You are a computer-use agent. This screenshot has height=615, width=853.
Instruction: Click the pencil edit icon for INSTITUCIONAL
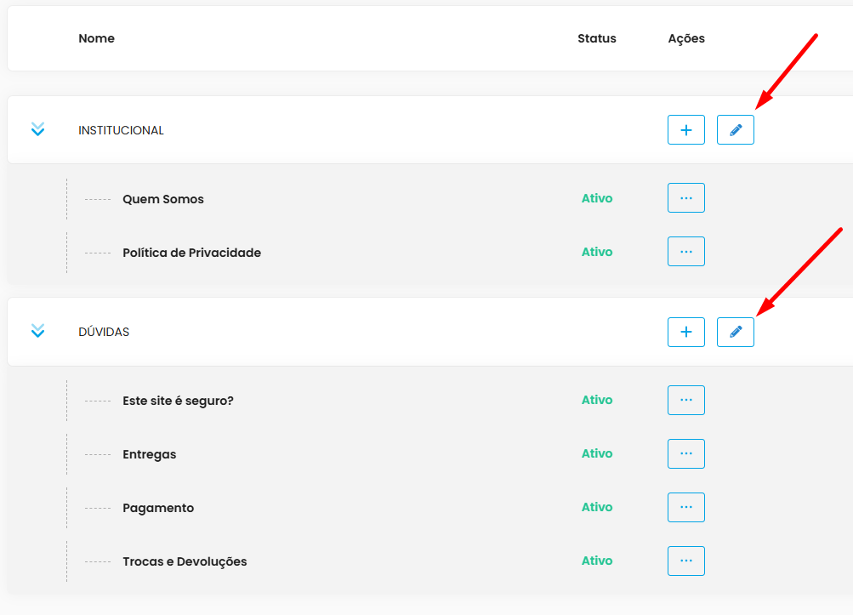point(736,130)
